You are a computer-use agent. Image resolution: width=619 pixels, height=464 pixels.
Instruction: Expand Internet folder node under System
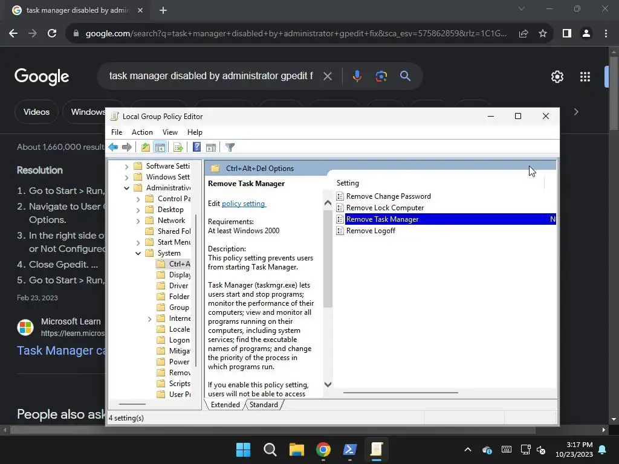pyautogui.click(x=149, y=319)
